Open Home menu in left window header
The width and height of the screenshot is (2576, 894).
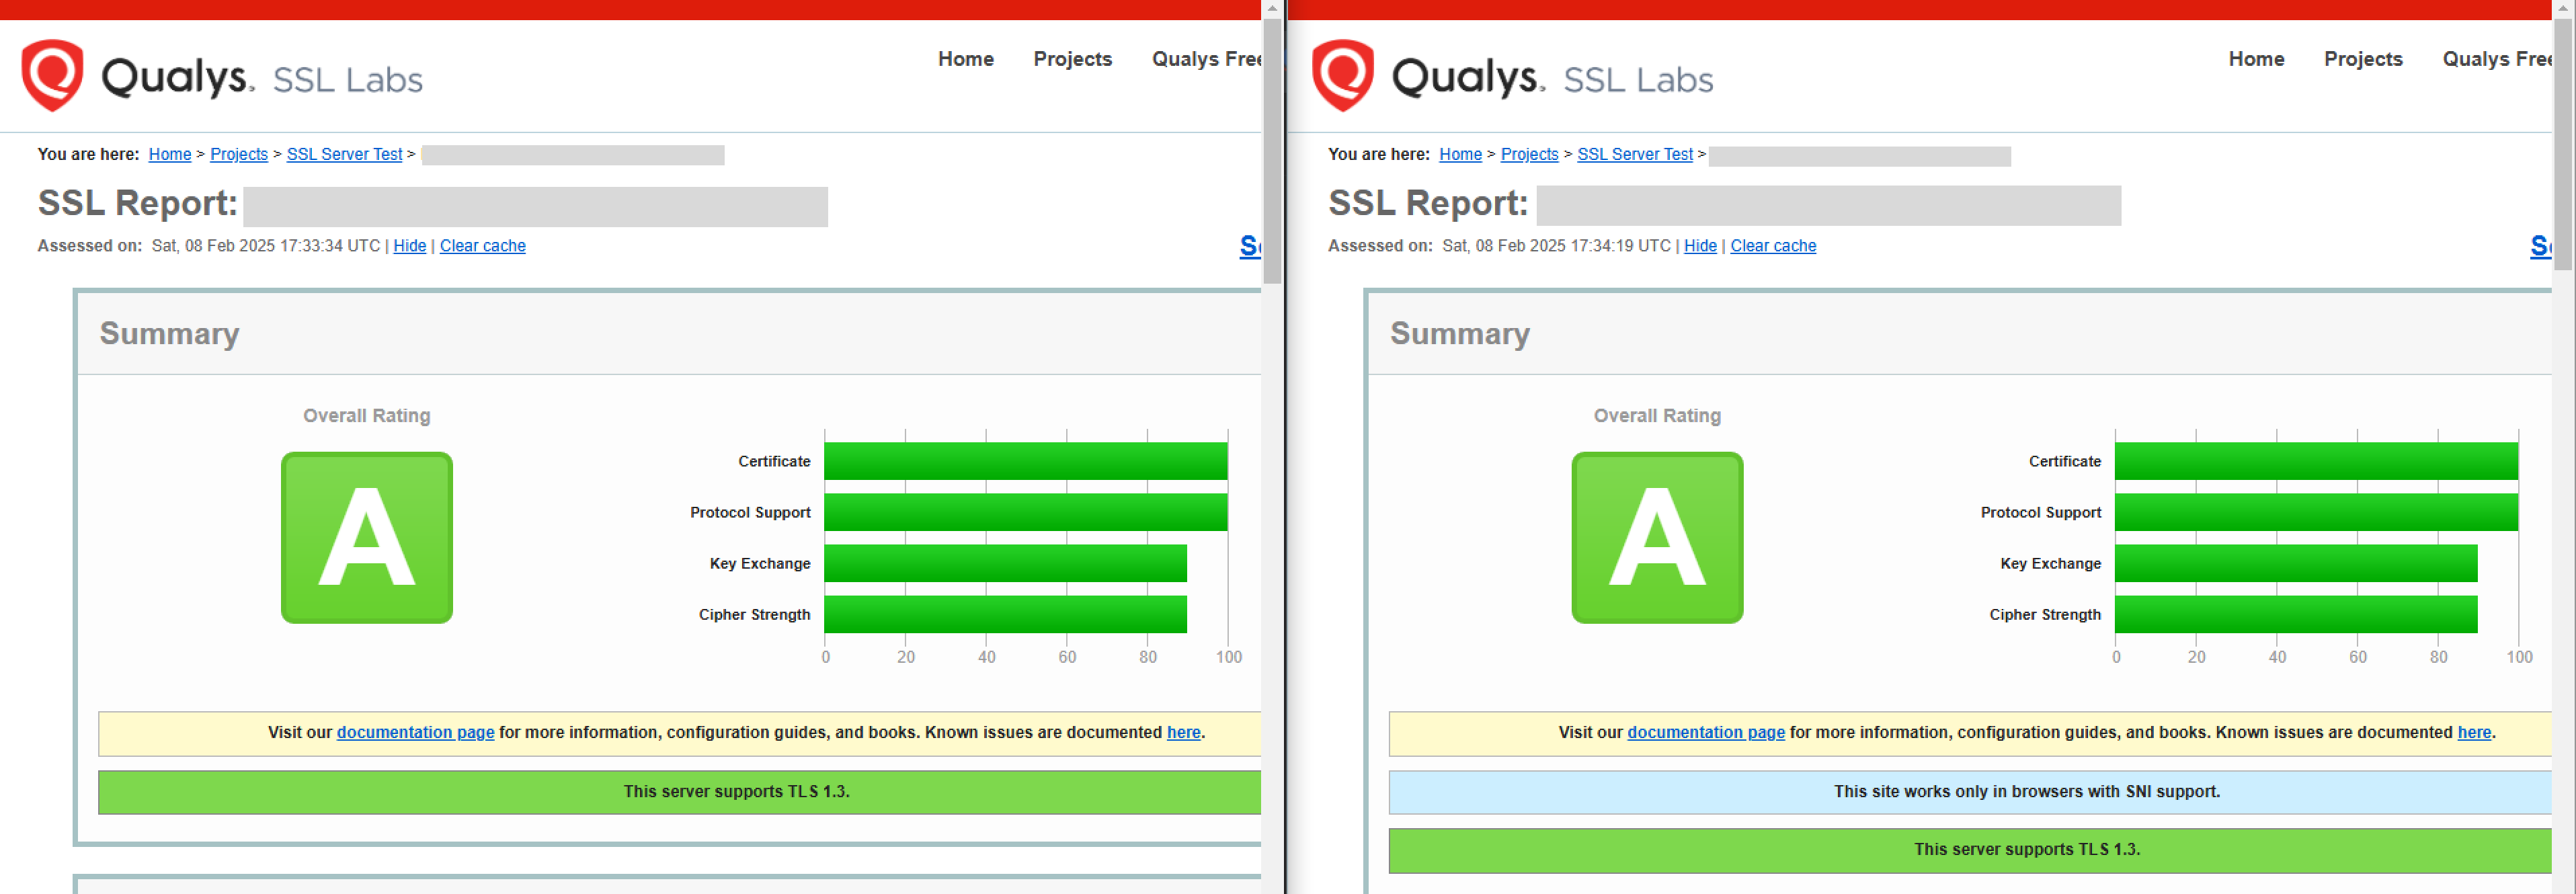coord(965,59)
